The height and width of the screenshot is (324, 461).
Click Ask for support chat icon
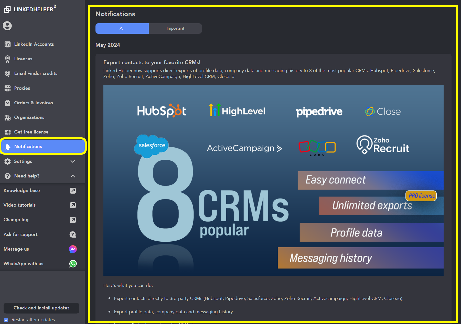pos(73,234)
